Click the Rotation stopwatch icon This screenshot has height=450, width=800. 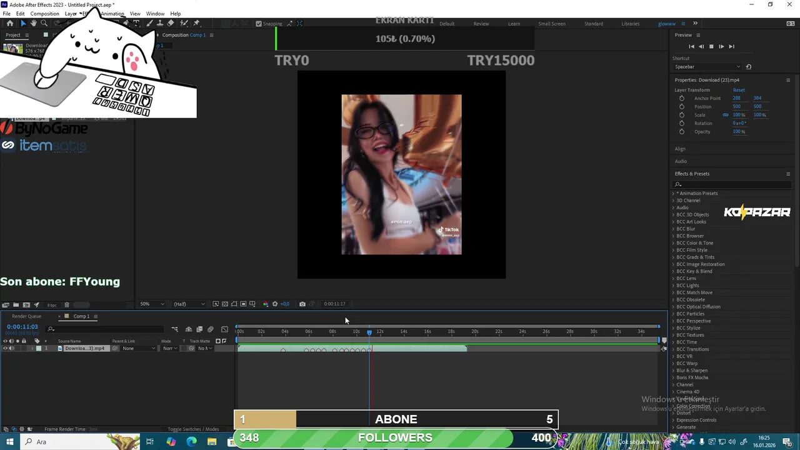click(681, 123)
